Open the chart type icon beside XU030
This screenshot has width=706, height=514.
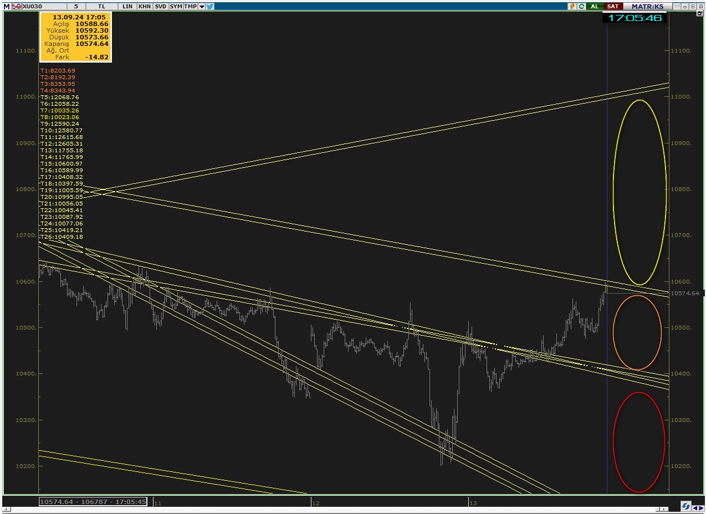click(16, 6)
